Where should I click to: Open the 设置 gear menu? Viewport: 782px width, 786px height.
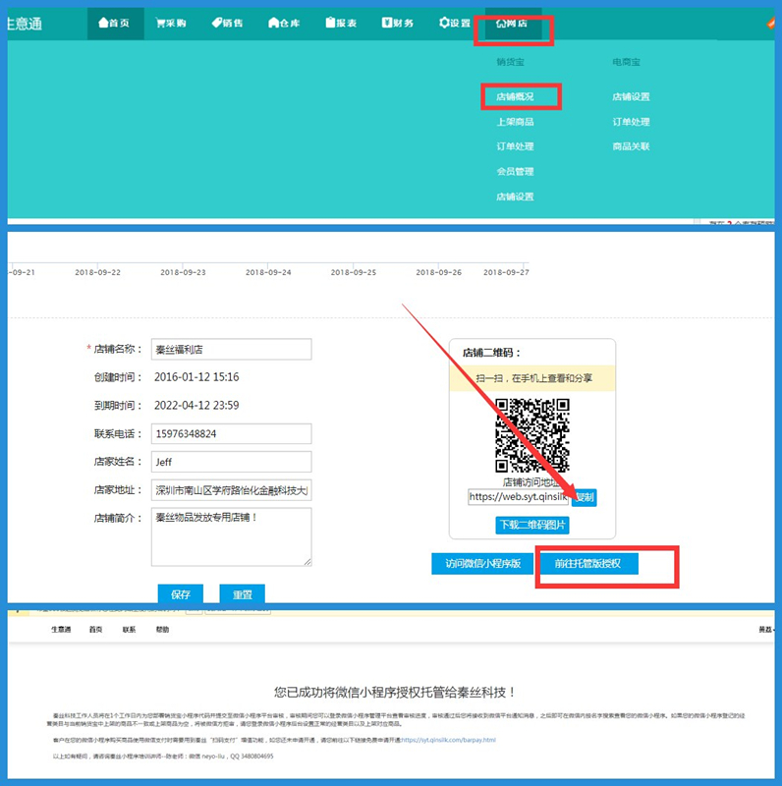point(455,23)
